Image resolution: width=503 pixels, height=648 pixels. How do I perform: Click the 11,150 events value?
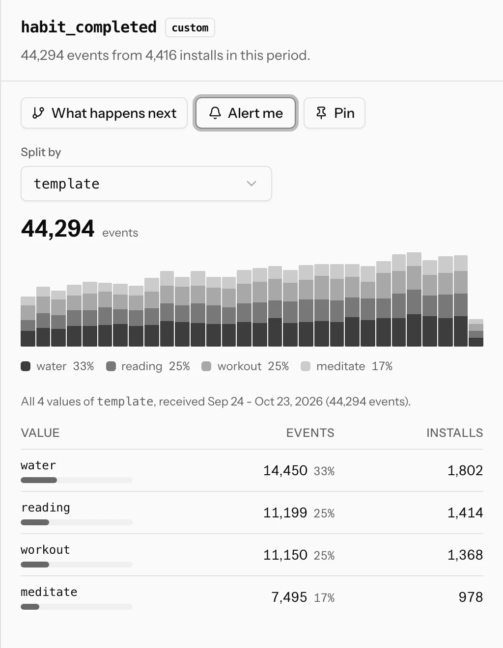coord(285,555)
